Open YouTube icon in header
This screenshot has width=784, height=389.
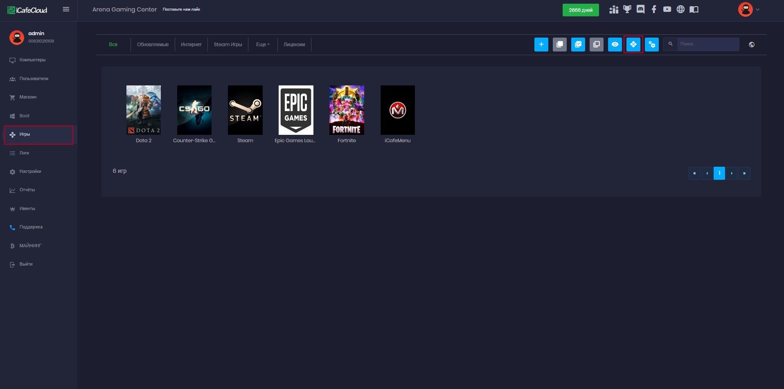coord(667,9)
